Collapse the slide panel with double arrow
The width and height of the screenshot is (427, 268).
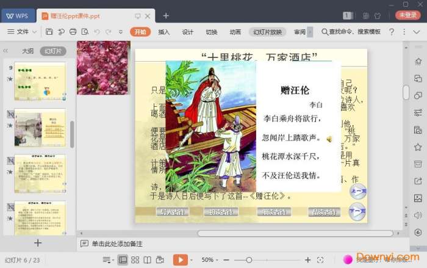click(x=5, y=51)
